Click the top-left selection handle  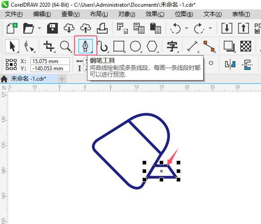144,163
